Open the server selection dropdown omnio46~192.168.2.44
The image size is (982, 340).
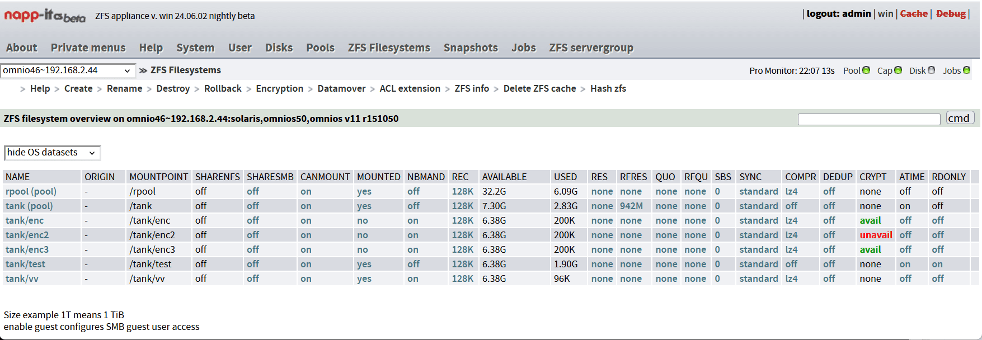coord(68,70)
